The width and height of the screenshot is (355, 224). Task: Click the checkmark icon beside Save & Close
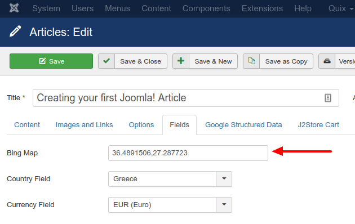pyautogui.click(x=106, y=61)
